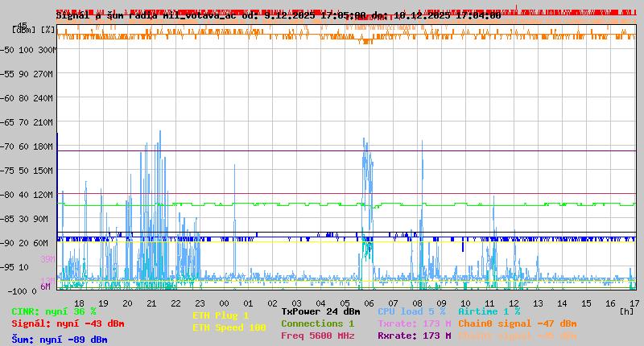Click the '05' hour label on time axis
Viewport: 644px width, 346px height.
tap(345, 303)
